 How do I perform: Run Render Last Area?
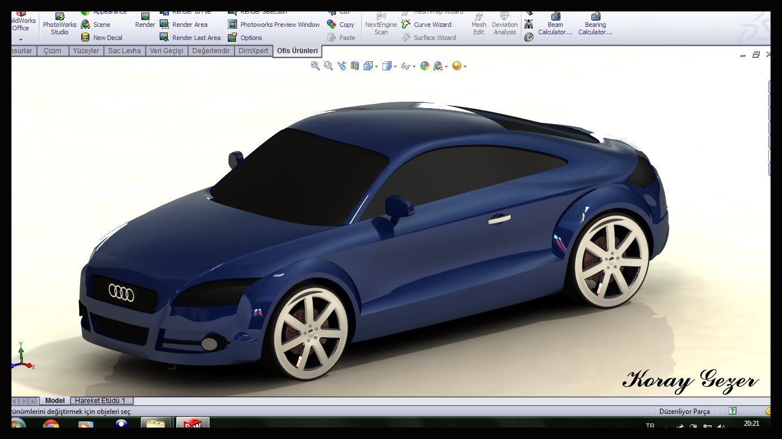click(x=190, y=38)
